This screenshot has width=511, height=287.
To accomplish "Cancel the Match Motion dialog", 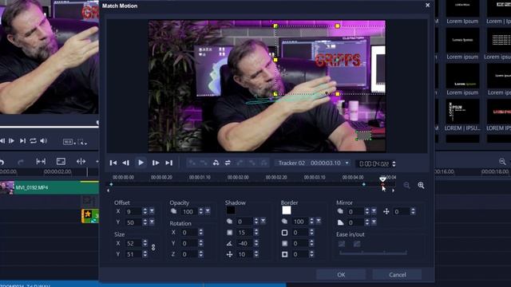I will [x=398, y=274].
